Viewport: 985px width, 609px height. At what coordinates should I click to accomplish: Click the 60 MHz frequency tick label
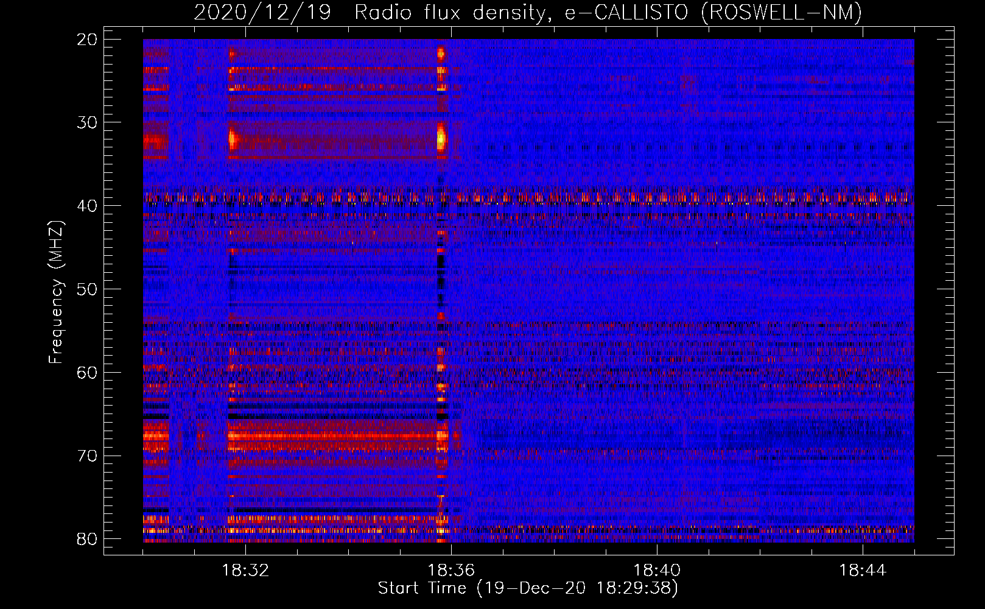87,372
